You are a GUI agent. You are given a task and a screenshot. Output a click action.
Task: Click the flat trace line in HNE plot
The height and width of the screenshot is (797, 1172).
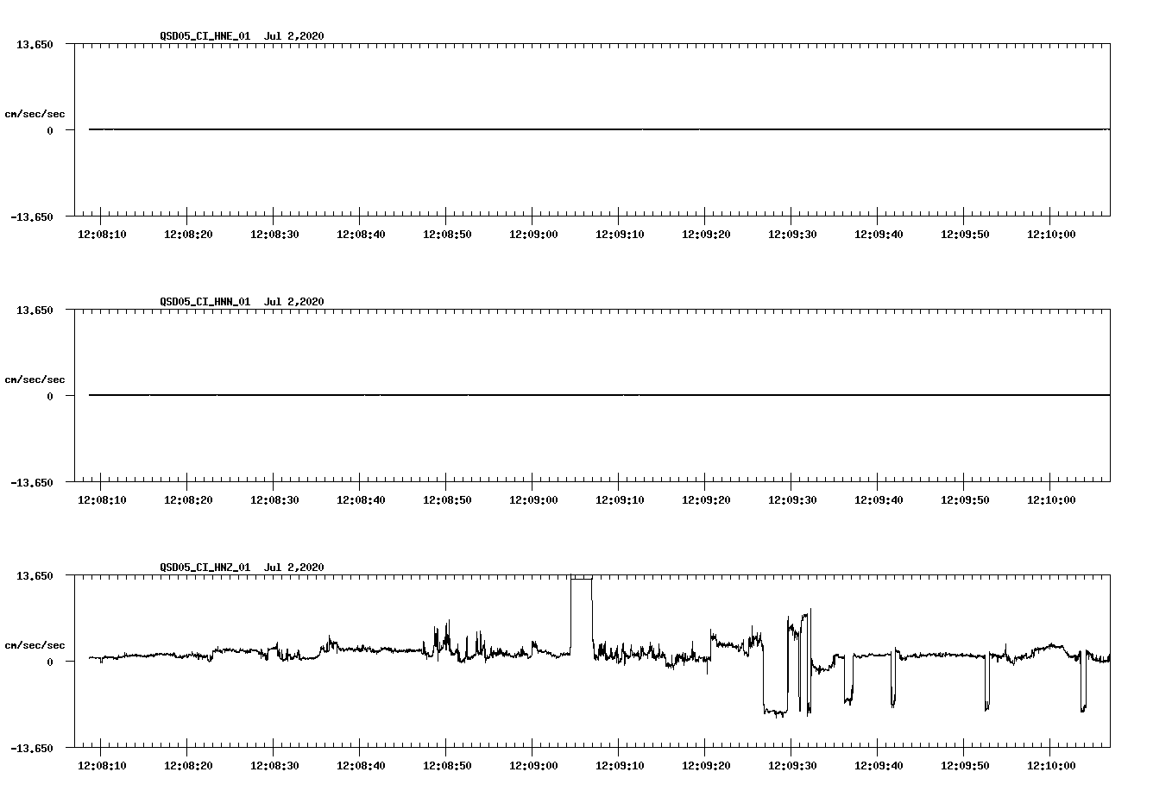599,129
